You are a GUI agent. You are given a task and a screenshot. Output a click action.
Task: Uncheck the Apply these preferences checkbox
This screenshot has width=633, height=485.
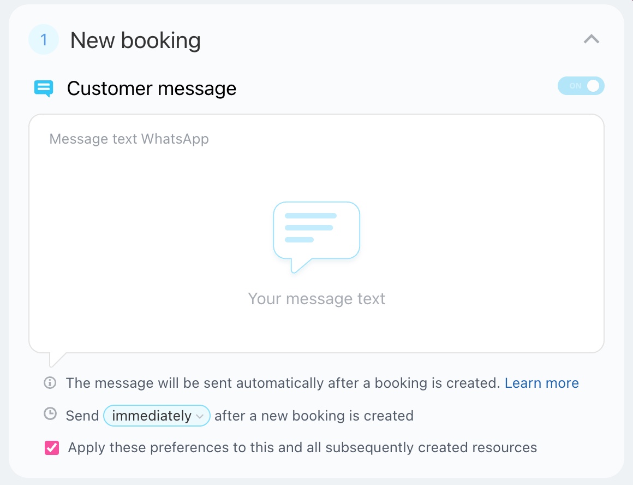pyautogui.click(x=52, y=448)
